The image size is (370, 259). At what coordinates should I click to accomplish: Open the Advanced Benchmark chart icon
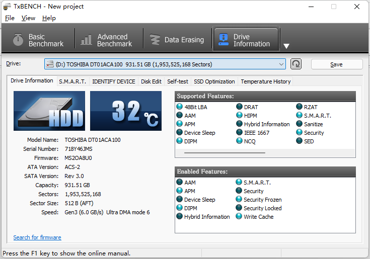[87, 40]
